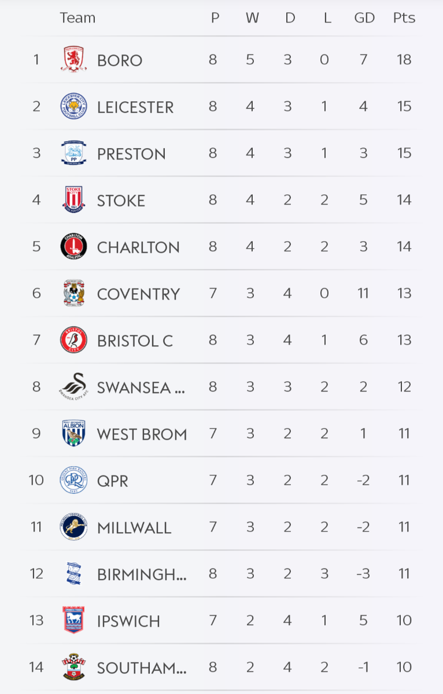
Task: Tap the Coventry City badge
Action: click(x=74, y=293)
